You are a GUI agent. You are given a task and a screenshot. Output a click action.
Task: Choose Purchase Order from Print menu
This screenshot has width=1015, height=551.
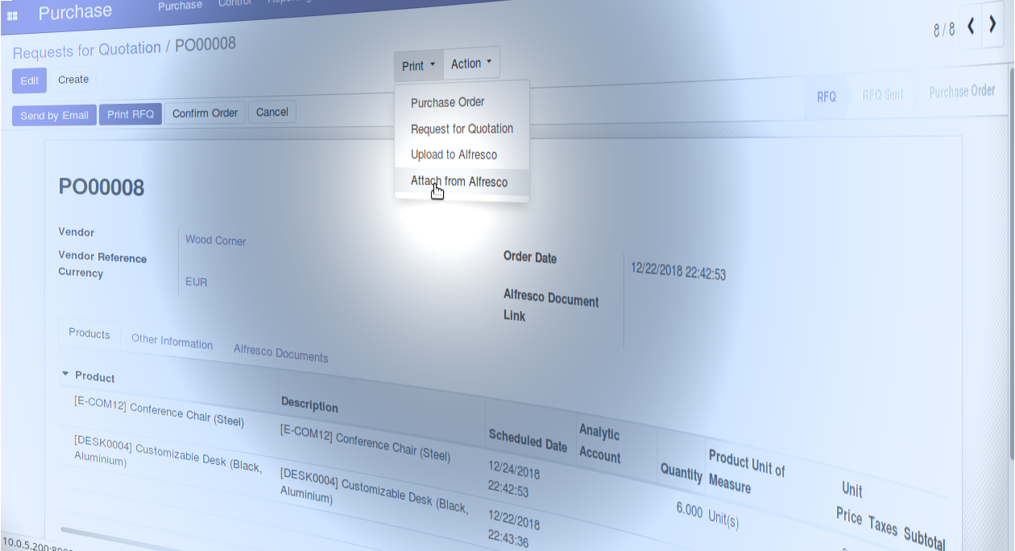[x=447, y=102]
